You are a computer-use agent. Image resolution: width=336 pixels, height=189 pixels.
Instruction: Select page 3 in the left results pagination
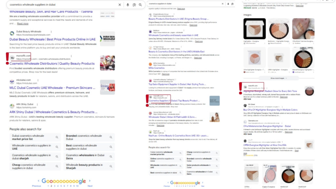[54, 186]
